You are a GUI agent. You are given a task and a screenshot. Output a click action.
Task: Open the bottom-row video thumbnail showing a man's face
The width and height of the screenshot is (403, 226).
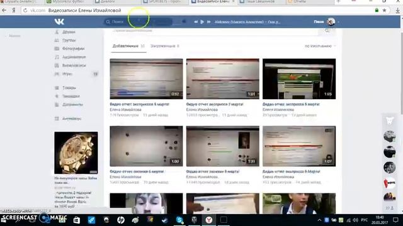146,203
